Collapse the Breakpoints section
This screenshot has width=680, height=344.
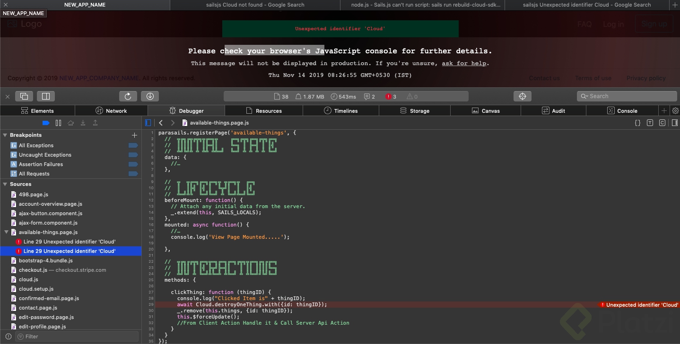pyautogui.click(x=5, y=135)
